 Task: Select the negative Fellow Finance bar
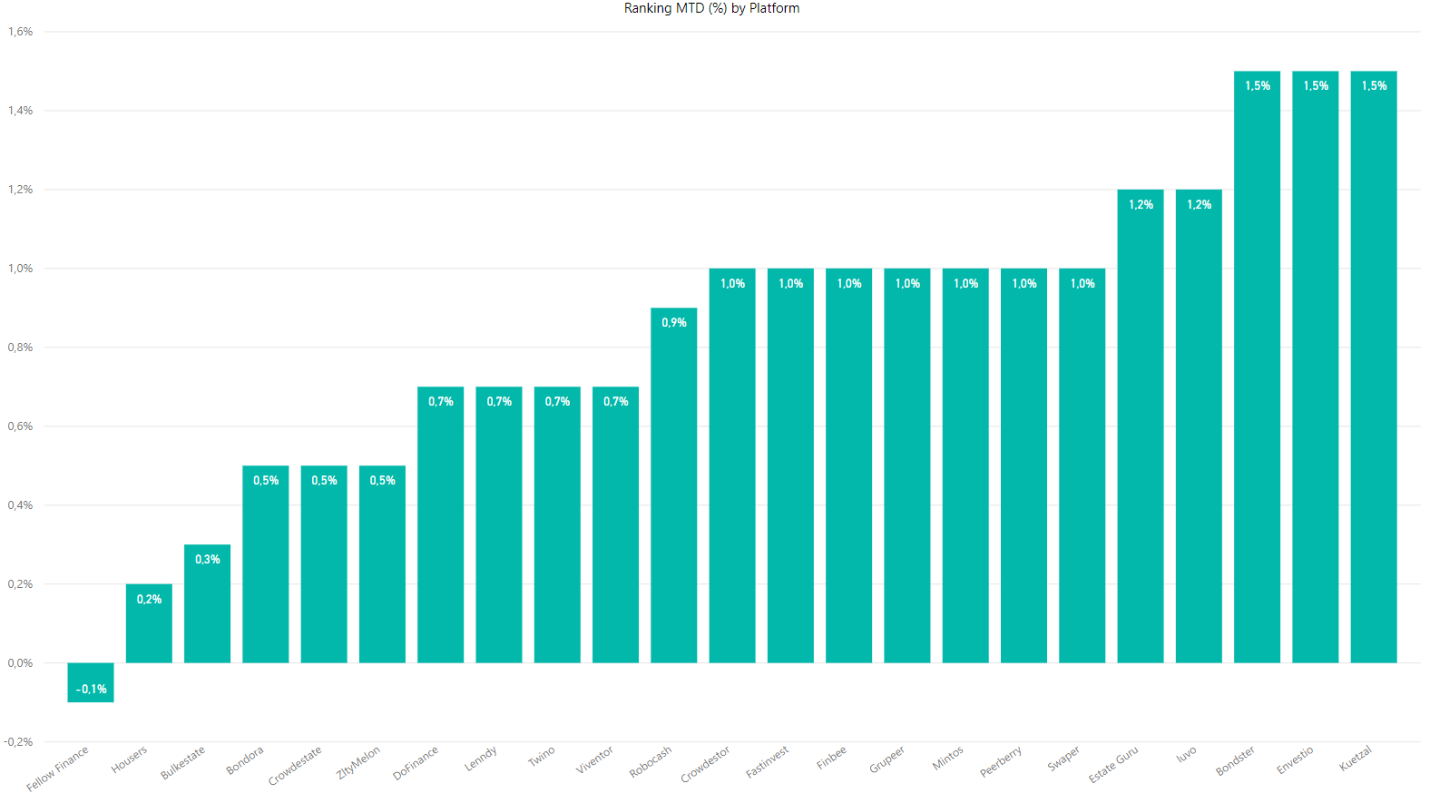click(91, 682)
